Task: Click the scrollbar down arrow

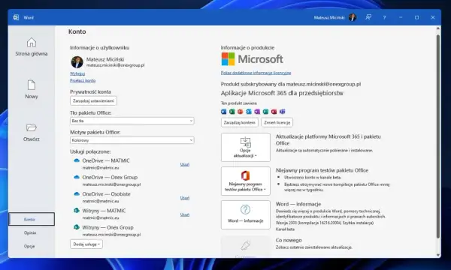Action: tap(438, 255)
